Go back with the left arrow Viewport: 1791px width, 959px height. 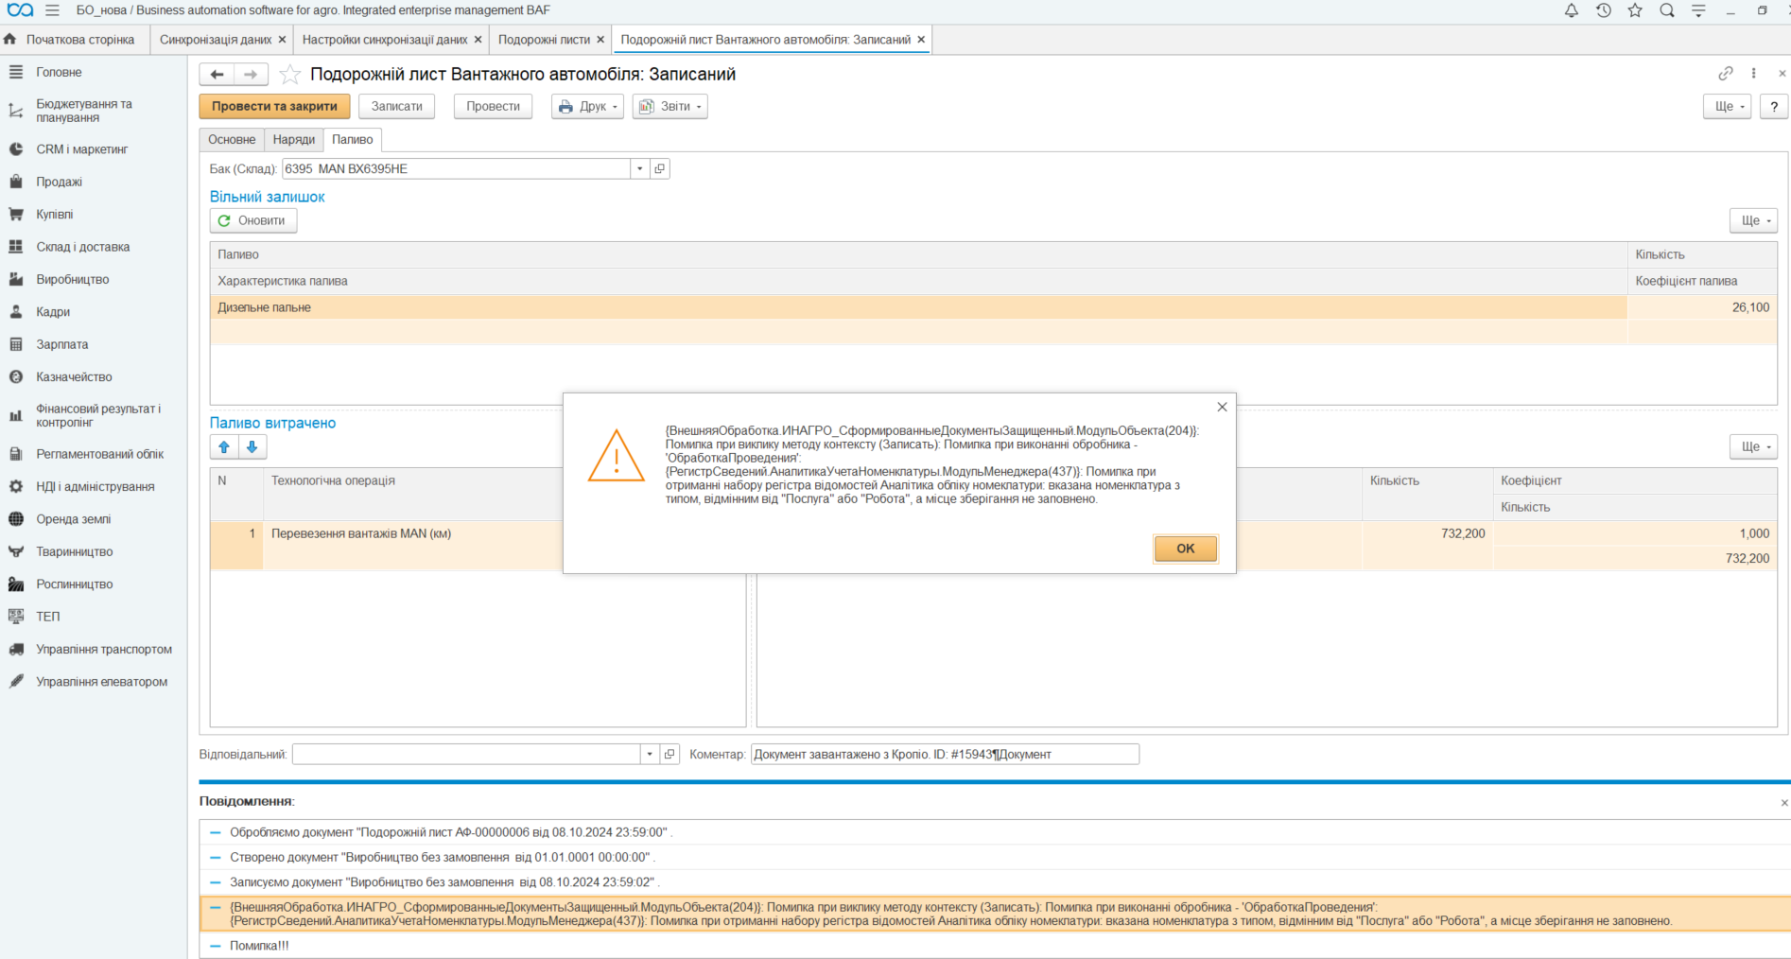(217, 74)
